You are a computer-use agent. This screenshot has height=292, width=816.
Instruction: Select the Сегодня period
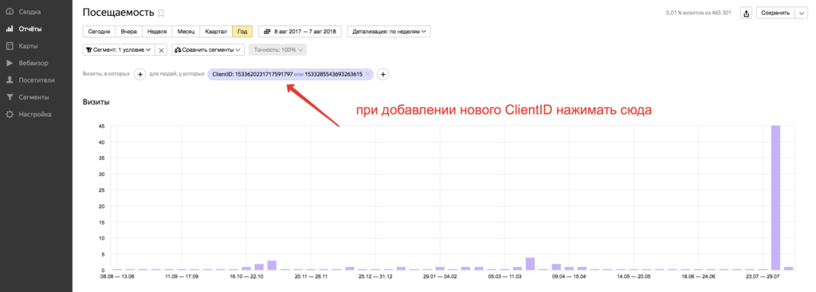click(99, 32)
